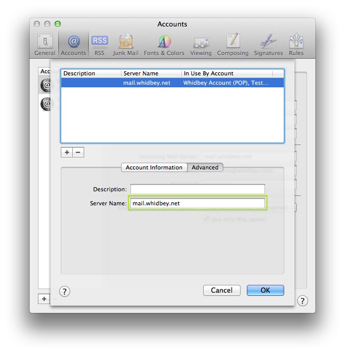The image size is (345, 354).
Task: Confirm with the OK button
Action: coord(266,291)
